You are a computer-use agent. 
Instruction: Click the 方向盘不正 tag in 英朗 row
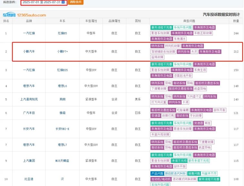click(194, 96)
